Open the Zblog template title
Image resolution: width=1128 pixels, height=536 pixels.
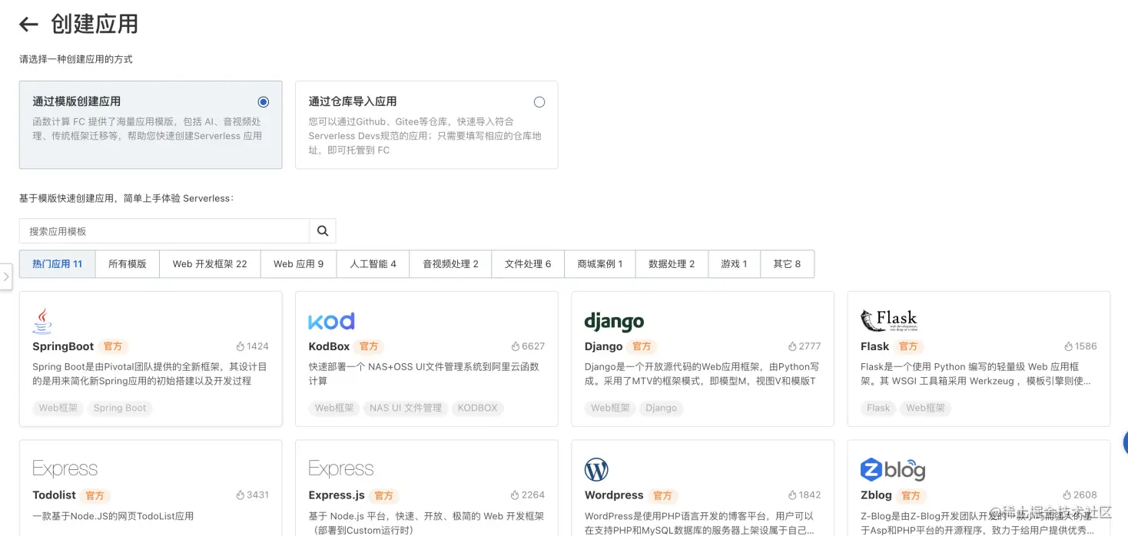coord(876,495)
